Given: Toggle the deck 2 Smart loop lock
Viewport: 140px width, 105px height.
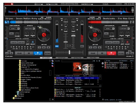Looking at the screenshot, I should [x=127, y=42].
